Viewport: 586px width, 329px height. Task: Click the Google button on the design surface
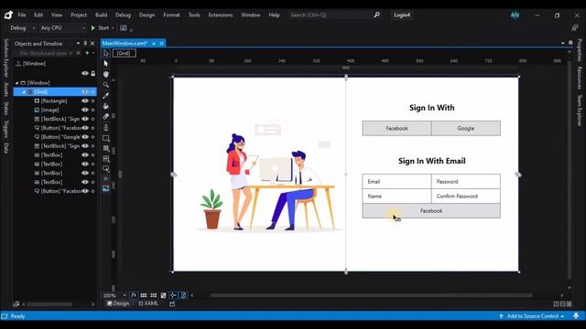pyautogui.click(x=466, y=128)
